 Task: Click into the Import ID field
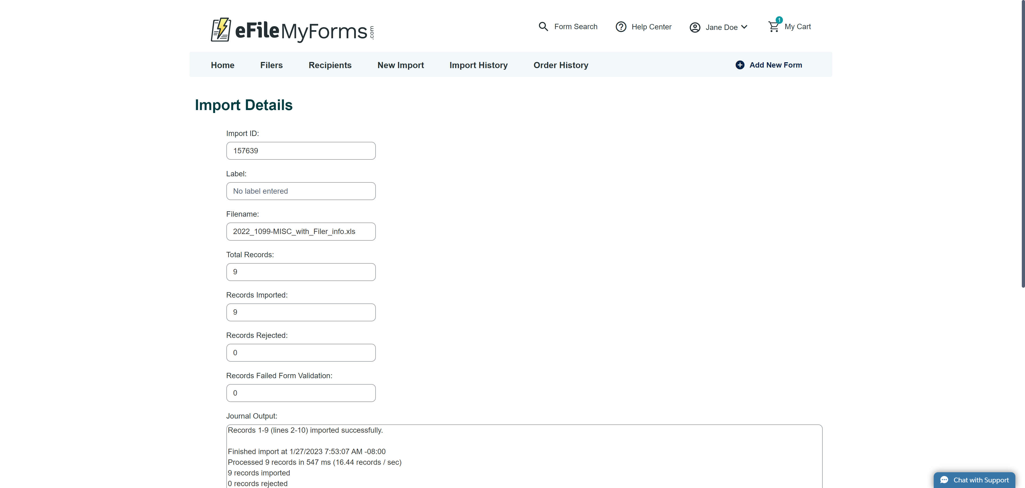[301, 151]
